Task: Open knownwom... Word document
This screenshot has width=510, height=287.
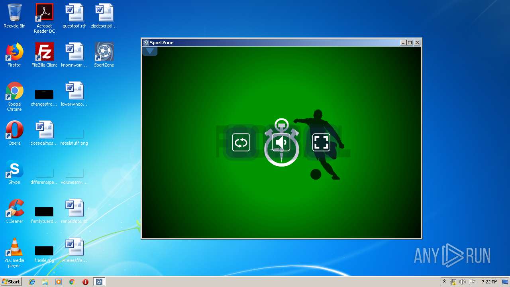Action: (74, 55)
